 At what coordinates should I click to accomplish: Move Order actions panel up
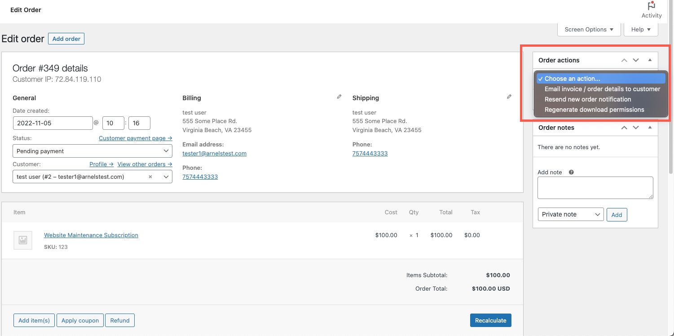tap(624, 60)
